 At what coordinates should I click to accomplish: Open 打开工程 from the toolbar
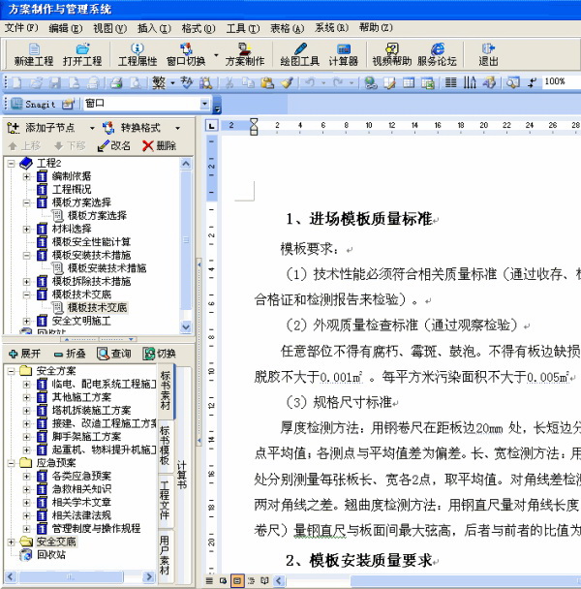[x=82, y=55]
